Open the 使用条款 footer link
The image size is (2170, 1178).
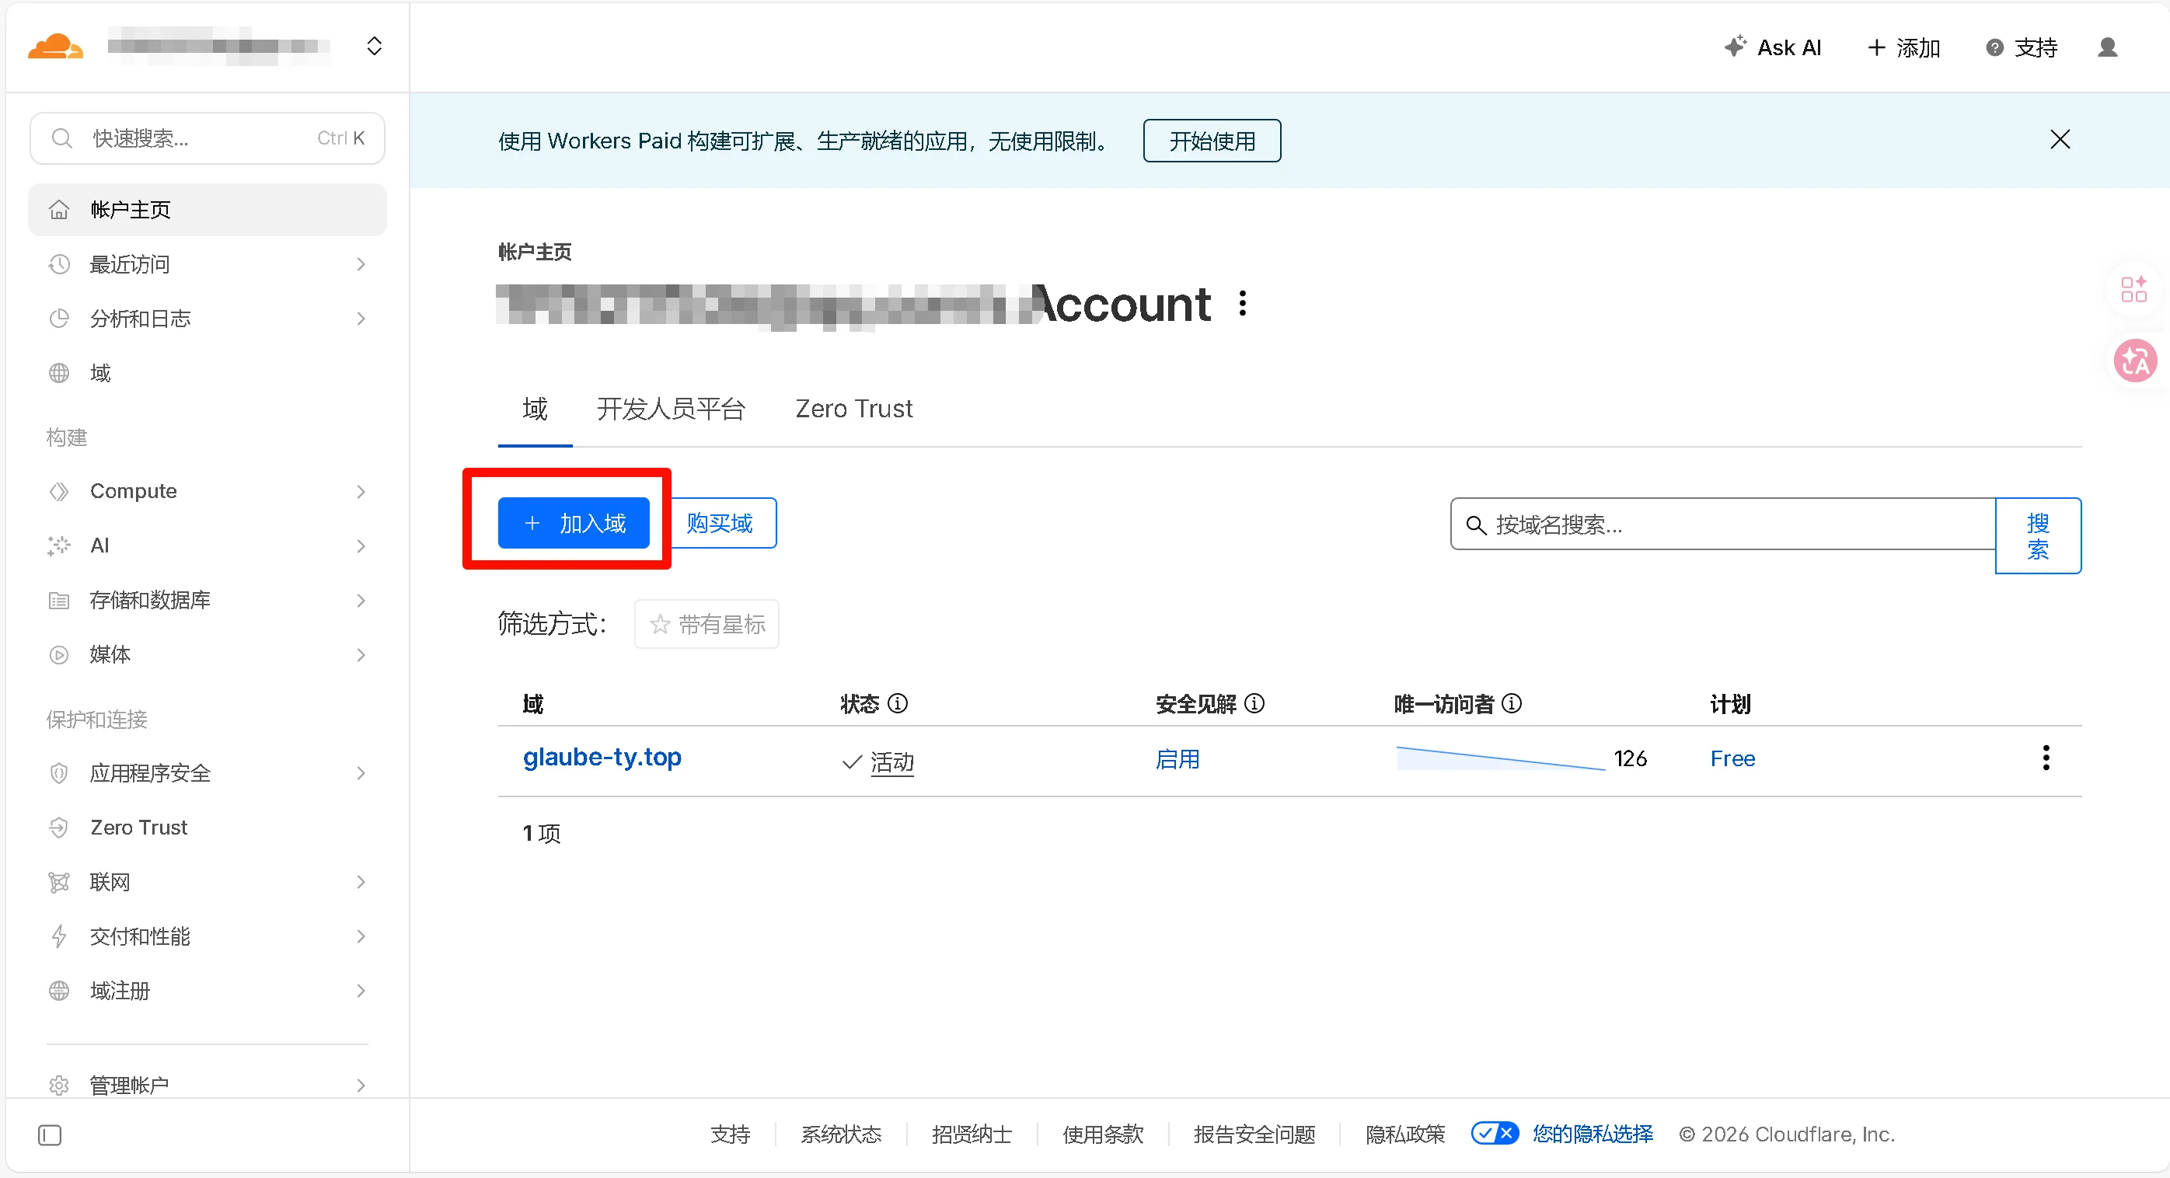click(x=1103, y=1134)
